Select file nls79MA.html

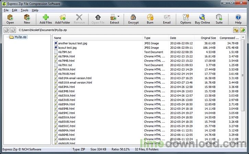coord(67,56)
